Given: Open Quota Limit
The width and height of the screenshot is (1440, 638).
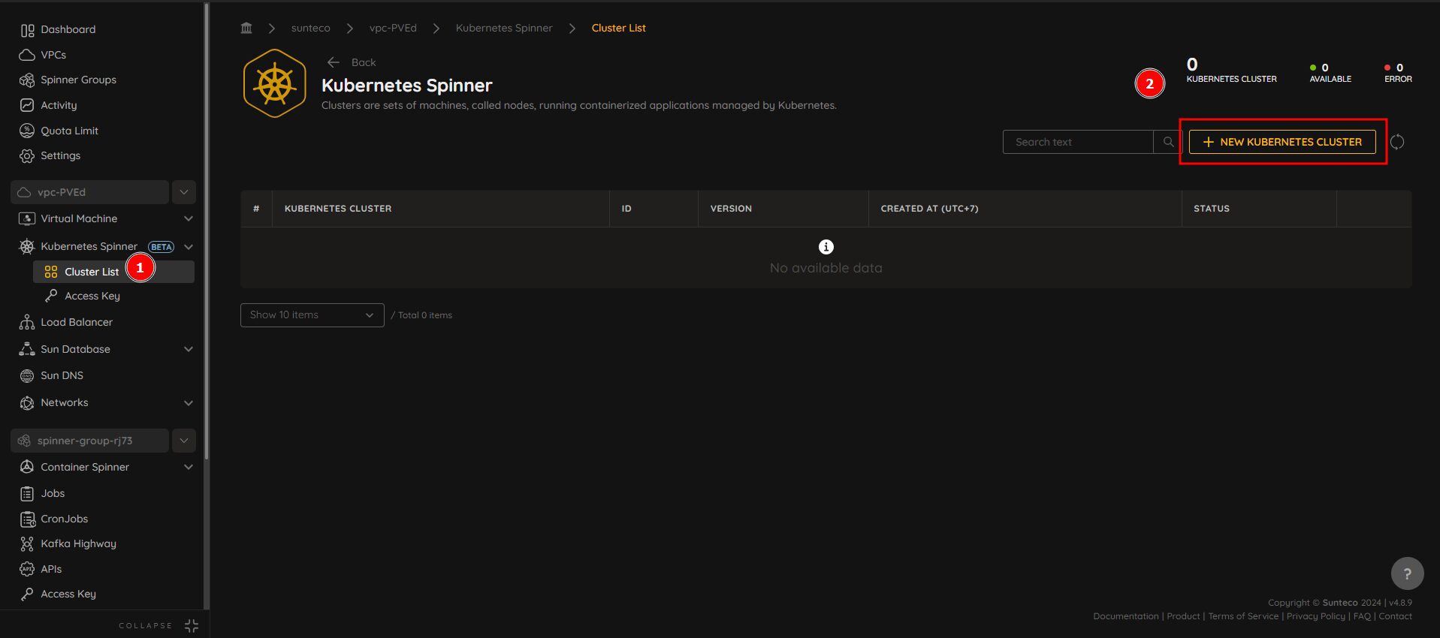Looking at the screenshot, I should pyautogui.click(x=59, y=131).
